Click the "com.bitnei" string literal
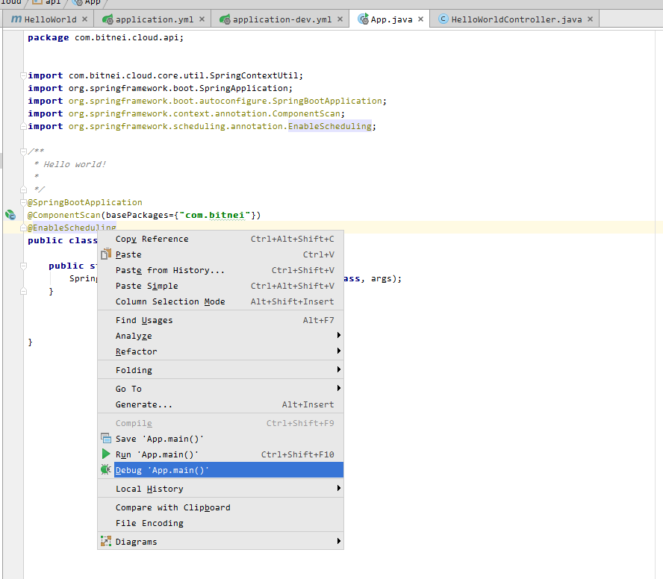This screenshot has height=579, width=663. [215, 215]
